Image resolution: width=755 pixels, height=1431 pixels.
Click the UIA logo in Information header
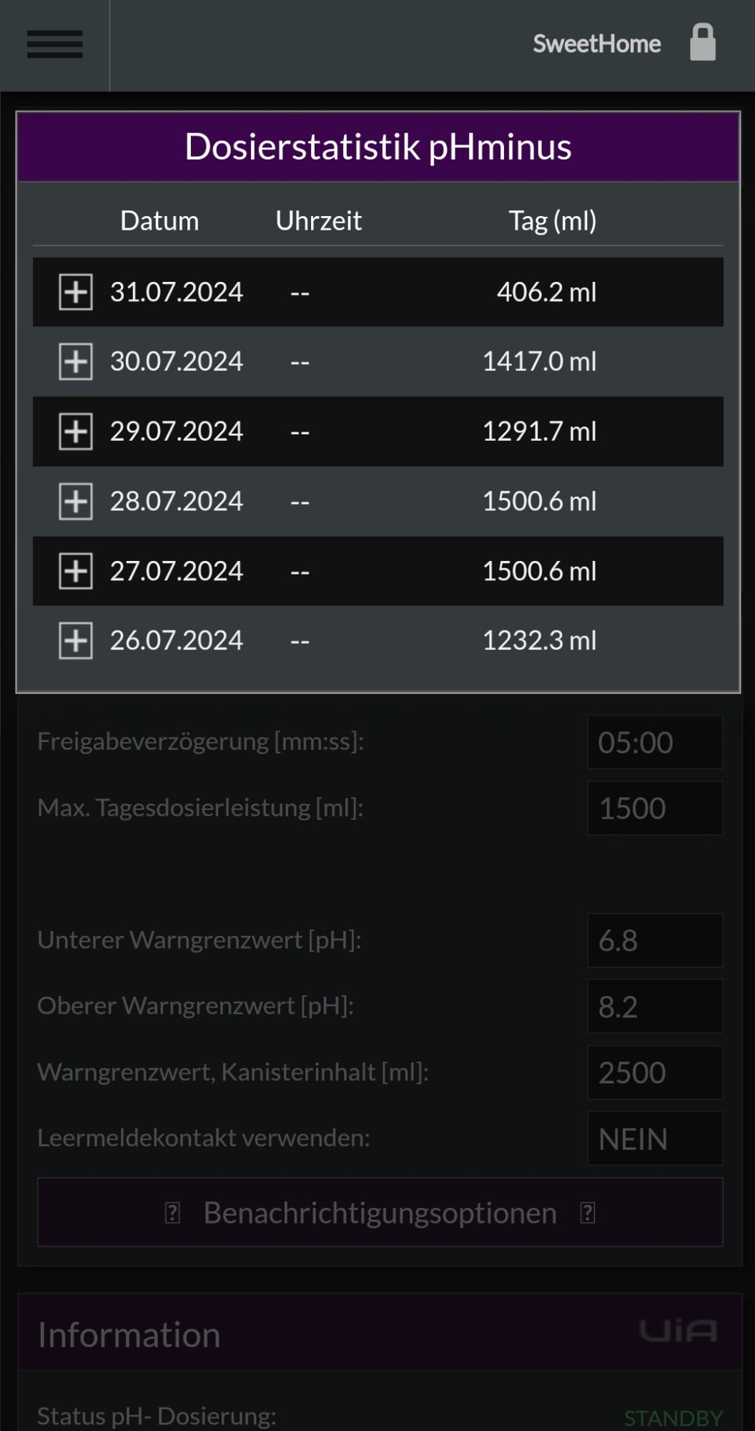(678, 1331)
